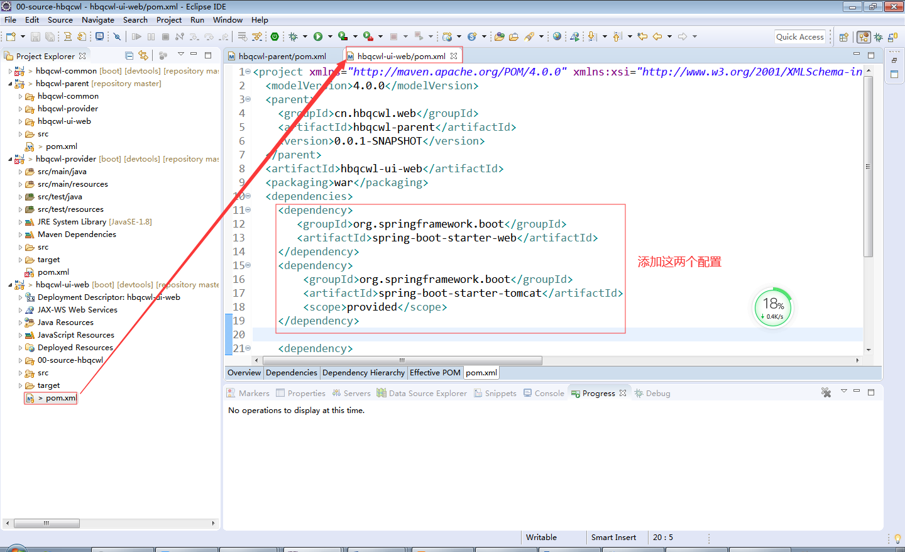Close the hbqcwl-ui-web/pom.xml editor tab
This screenshot has height=552, width=905.
pos(454,56)
